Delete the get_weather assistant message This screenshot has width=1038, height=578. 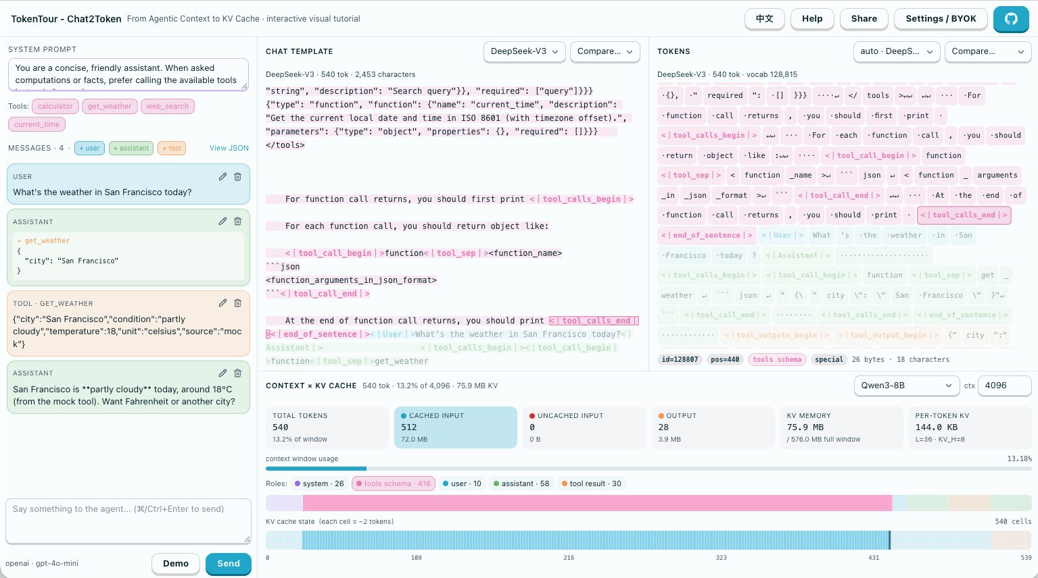coord(237,221)
